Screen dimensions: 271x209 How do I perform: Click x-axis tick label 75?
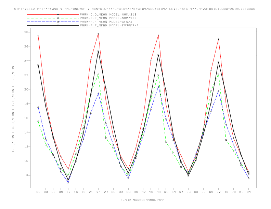click(x=226, y=192)
